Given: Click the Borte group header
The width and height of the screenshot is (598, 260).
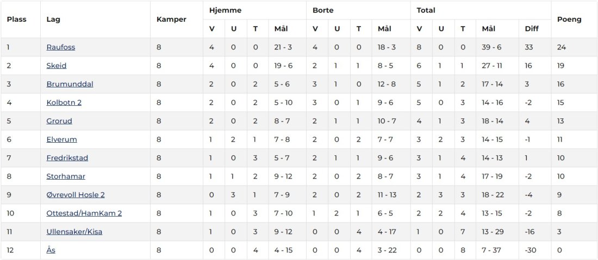Looking at the screenshot, I should point(323,10).
